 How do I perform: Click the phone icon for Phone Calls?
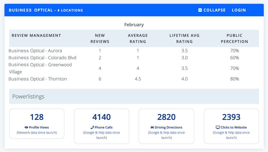pos(92,127)
